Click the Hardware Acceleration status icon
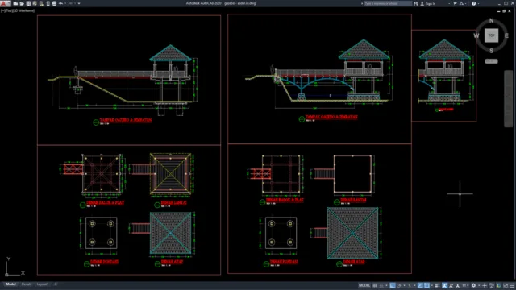516x290 pixels. pos(498,286)
